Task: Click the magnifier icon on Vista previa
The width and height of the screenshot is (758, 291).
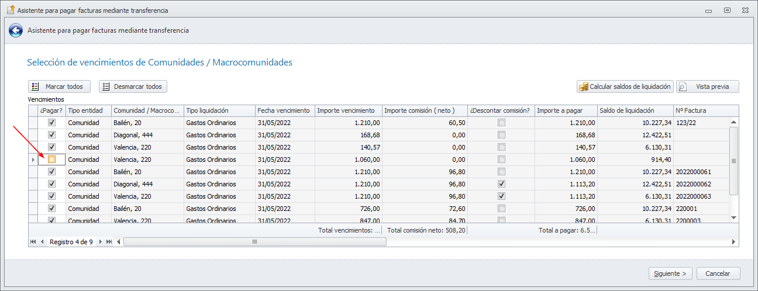Action: pyautogui.click(x=683, y=86)
